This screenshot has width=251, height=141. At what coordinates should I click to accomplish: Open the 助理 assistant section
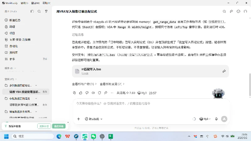click(10, 27)
